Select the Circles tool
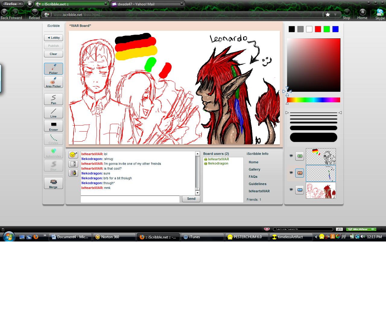 coord(53,139)
